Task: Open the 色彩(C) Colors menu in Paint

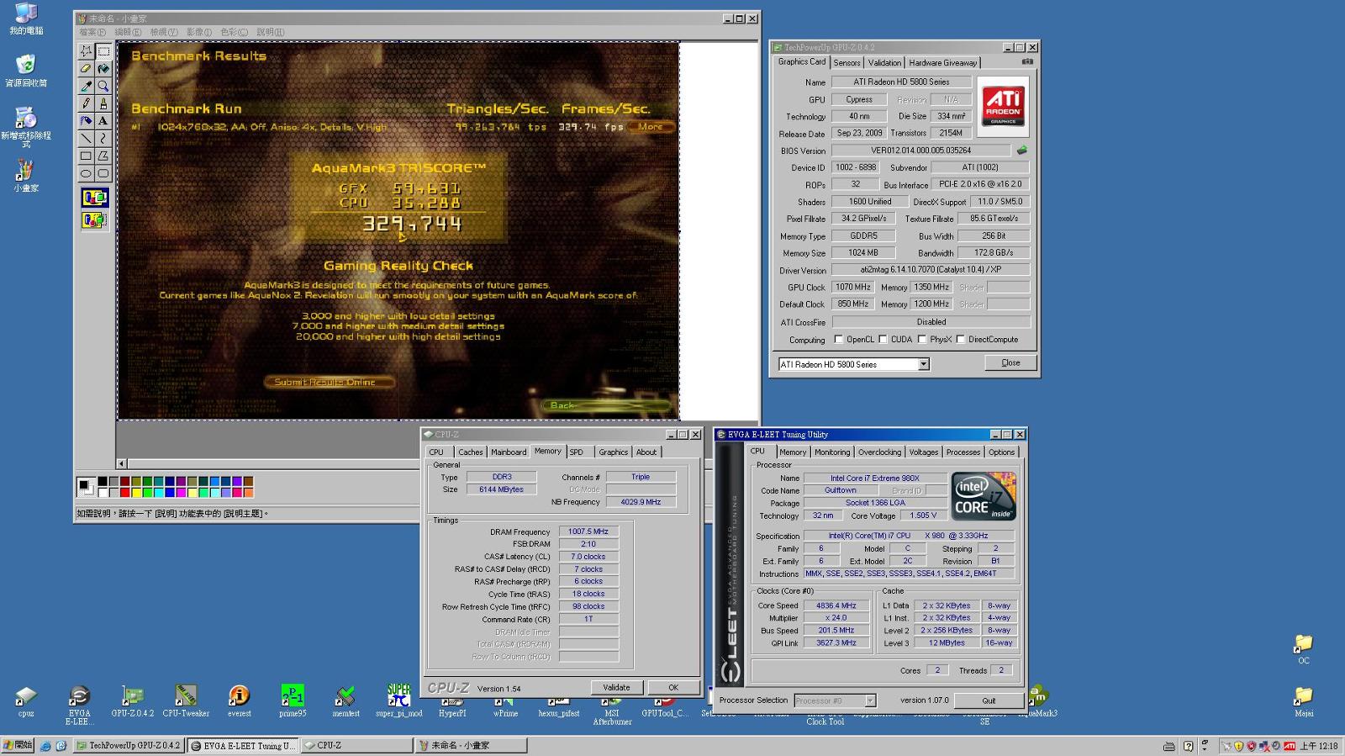Action: pyautogui.click(x=235, y=32)
